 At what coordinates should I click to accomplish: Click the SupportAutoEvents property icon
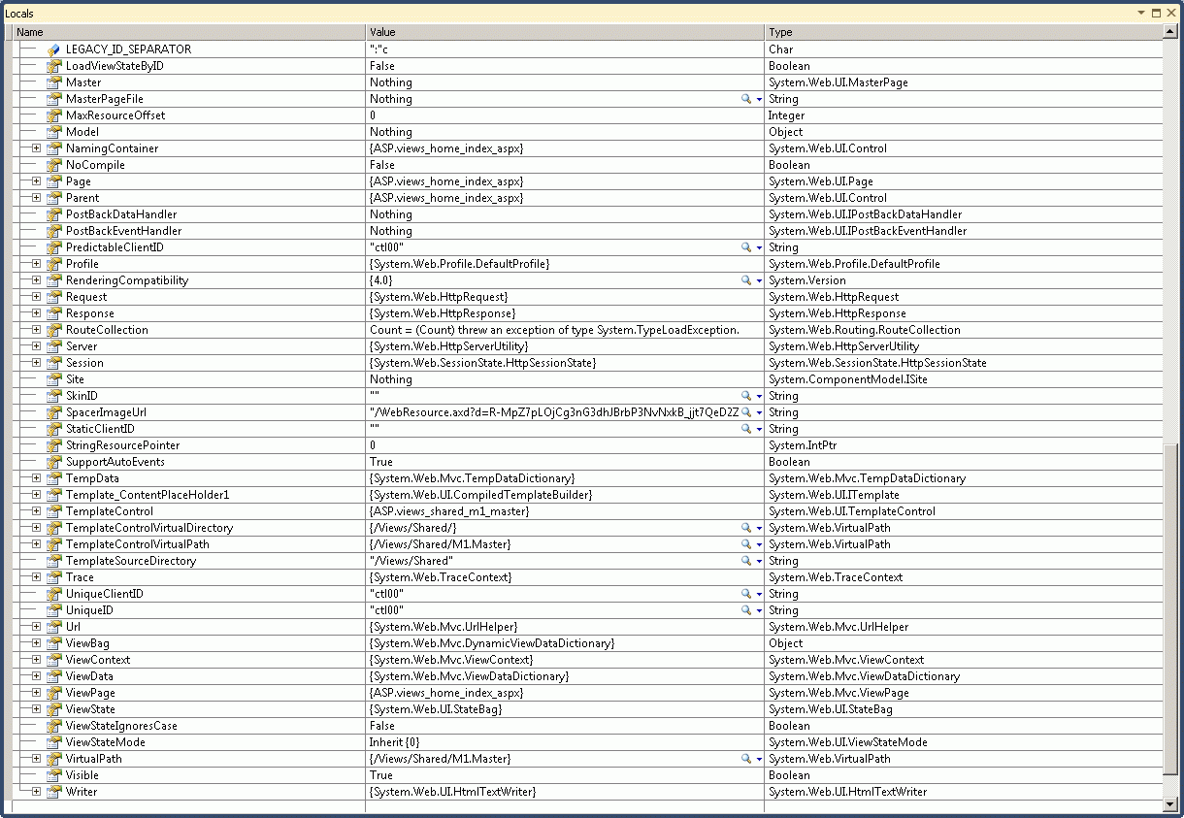[54, 462]
